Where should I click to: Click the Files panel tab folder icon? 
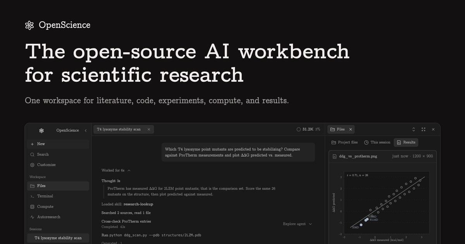[x=332, y=129]
